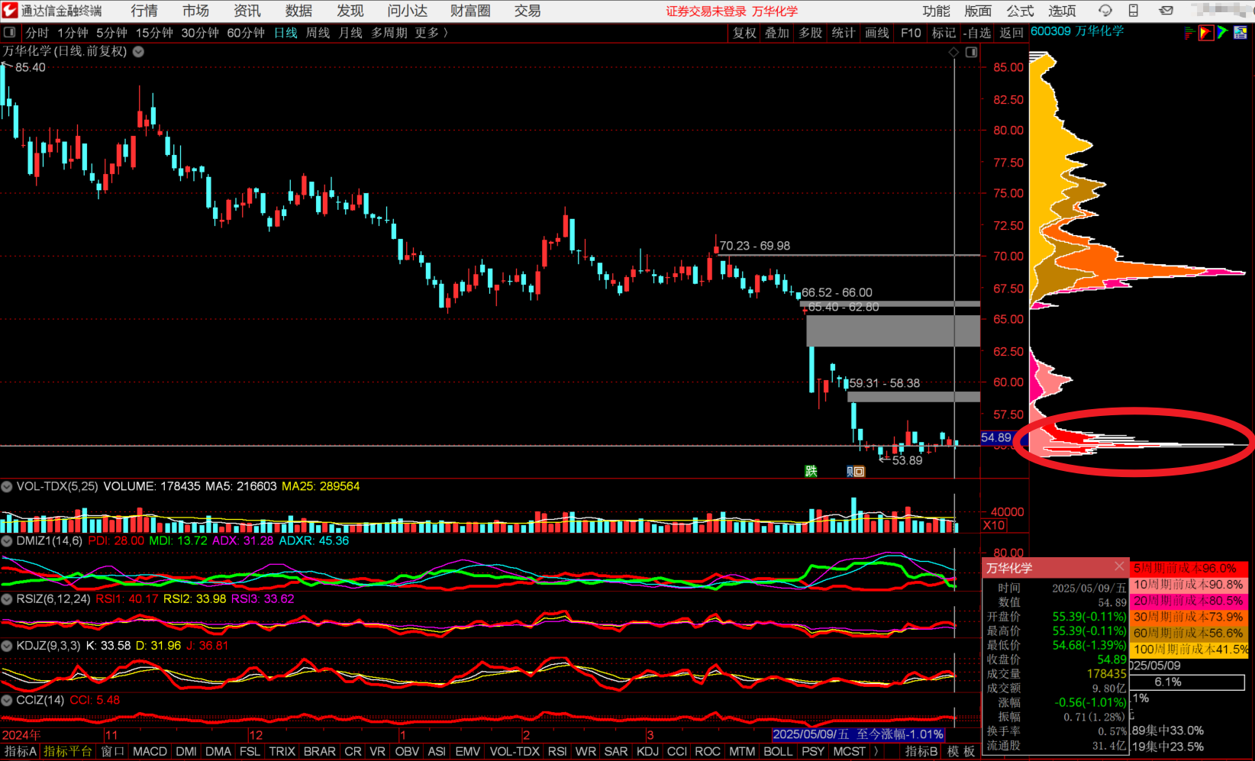Expand the CCIZ indicator dropdown
This screenshot has height=761, width=1255.
click(7, 700)
